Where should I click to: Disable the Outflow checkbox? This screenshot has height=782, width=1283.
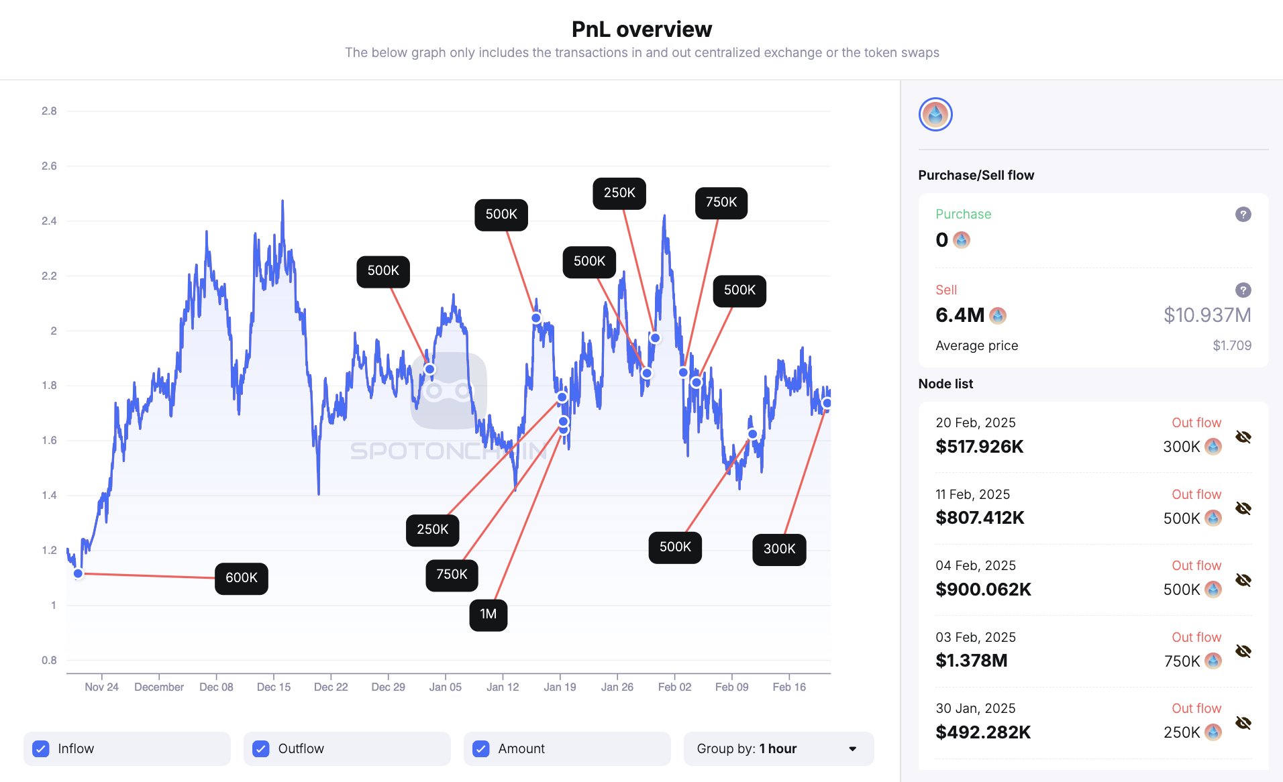pyautogui.click(x=261, y=749)
